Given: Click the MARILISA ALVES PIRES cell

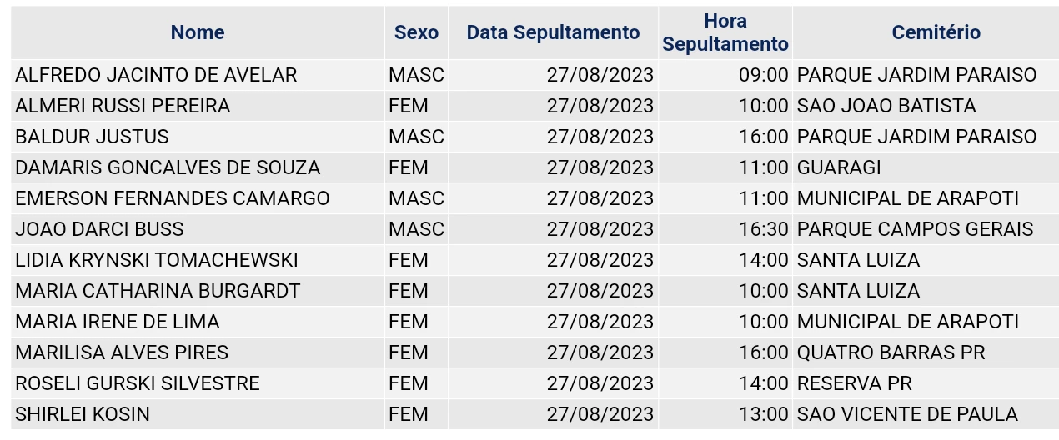Looking at the screenshot, I should (x=122, y=352).
